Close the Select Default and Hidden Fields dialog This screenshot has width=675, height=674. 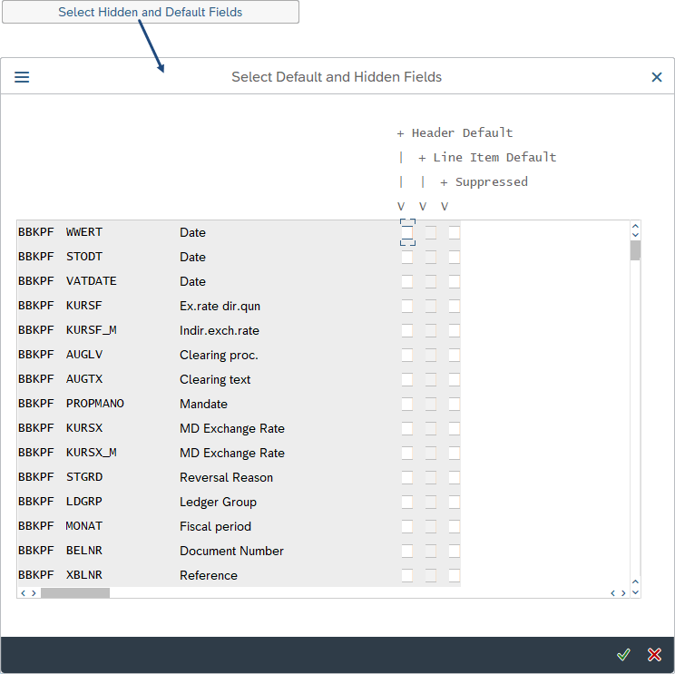[x=657, y=77]
